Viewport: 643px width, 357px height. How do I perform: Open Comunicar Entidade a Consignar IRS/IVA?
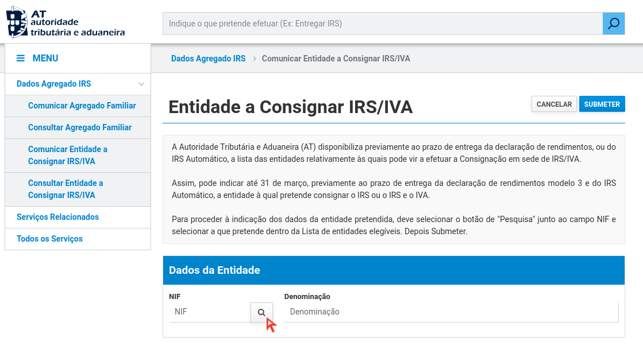[68, 155]
